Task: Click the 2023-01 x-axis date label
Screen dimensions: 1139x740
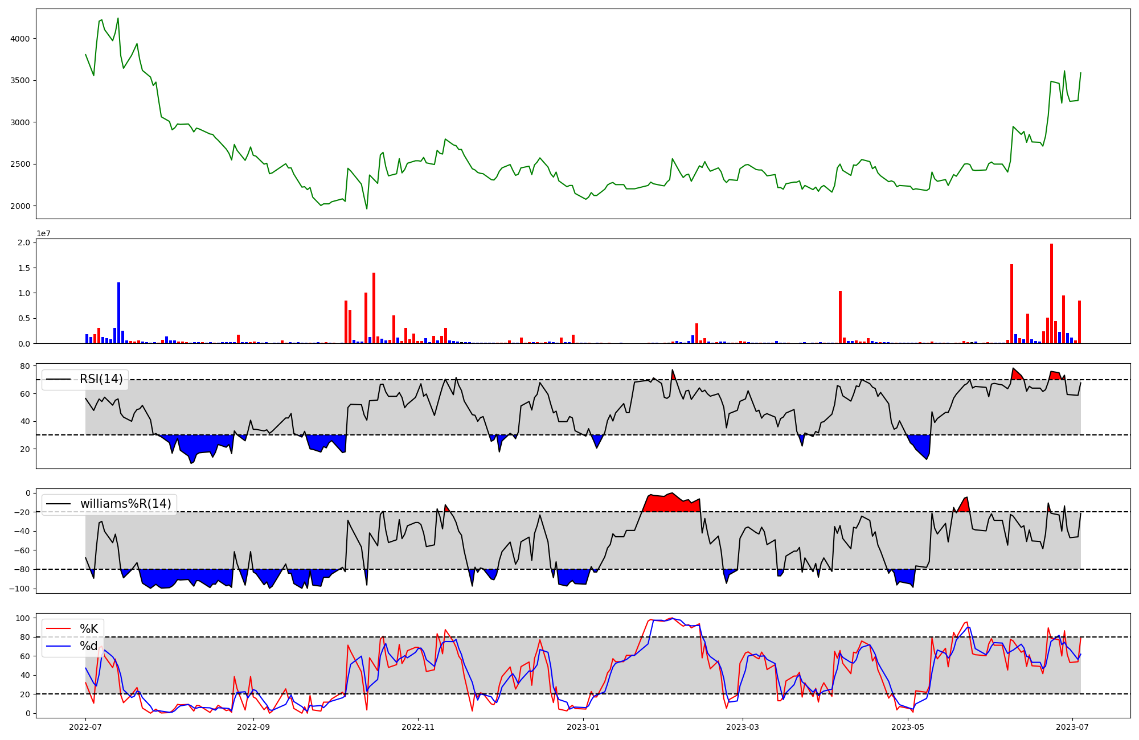Action: click(583, 727)
